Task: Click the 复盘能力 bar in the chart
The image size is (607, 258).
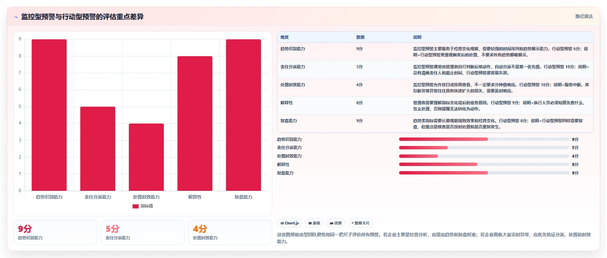Action: coord(244,115)
